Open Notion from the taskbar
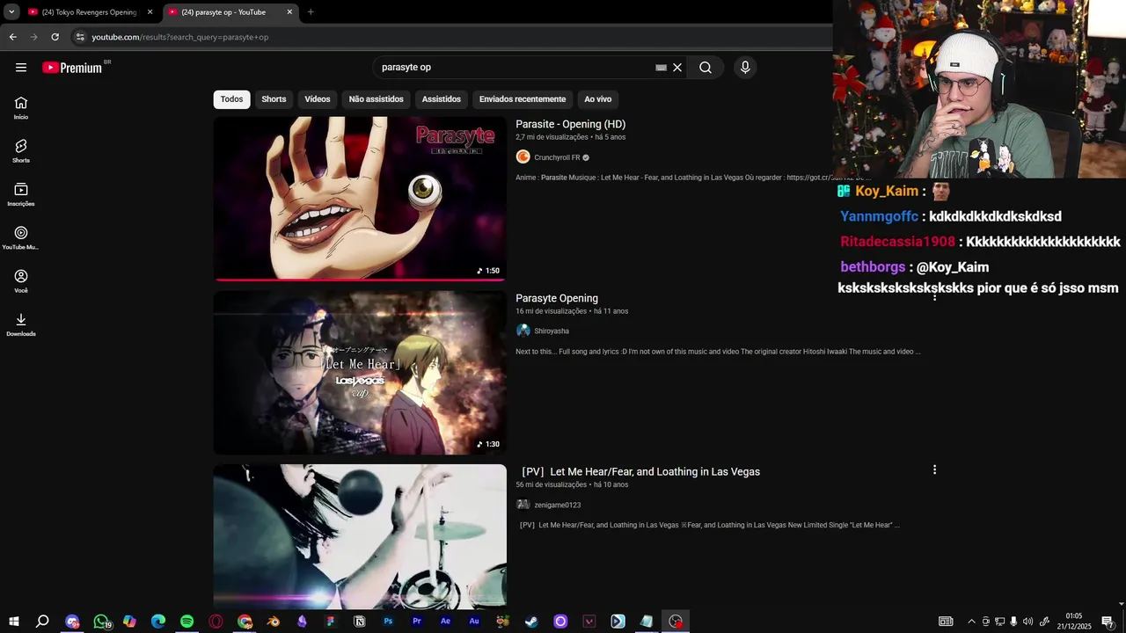 [x=359, y=622]
